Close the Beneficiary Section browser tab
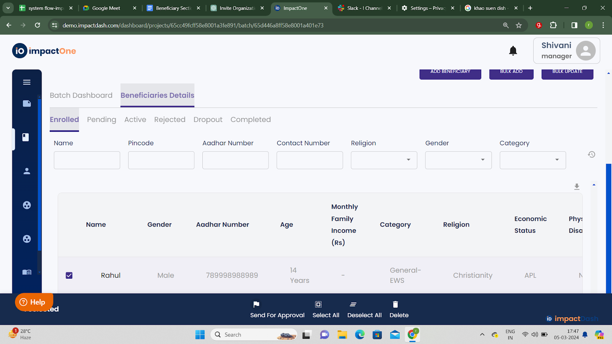 198,8
